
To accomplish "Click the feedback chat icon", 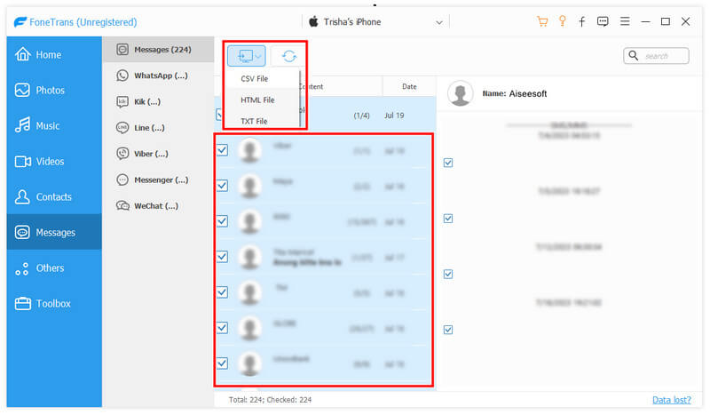I will pos(603,21).
